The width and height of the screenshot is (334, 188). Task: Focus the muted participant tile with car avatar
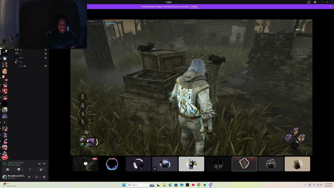[165, 164]
